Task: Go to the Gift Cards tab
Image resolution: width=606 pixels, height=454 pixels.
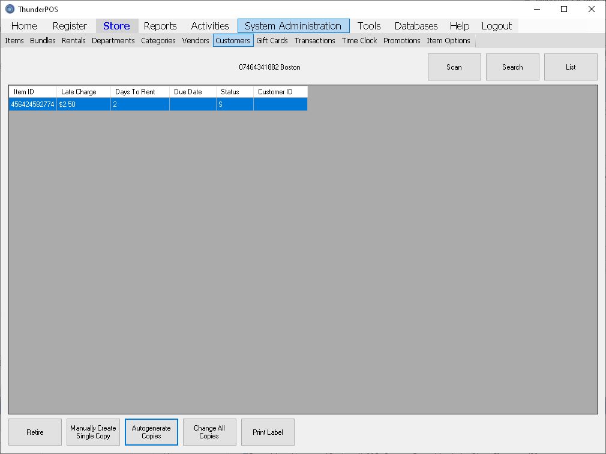Action: 272,41
